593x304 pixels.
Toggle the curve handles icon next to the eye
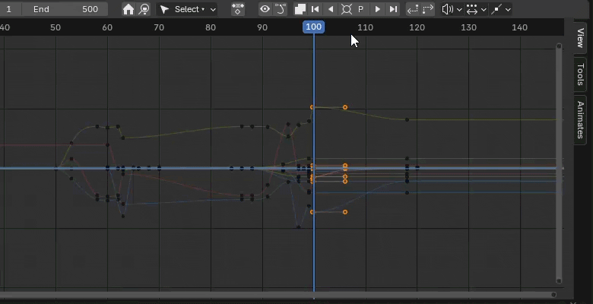[281, 9]
